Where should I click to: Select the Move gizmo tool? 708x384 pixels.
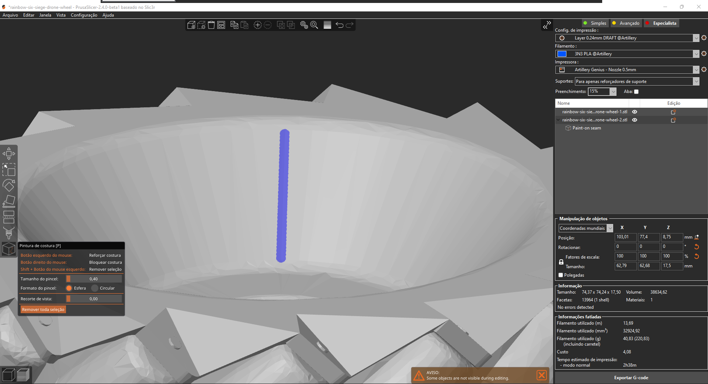[9, 153]
